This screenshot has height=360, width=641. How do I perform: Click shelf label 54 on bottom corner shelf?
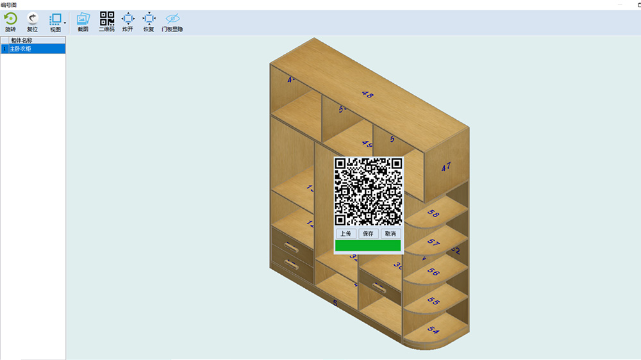tap(433, 329)
